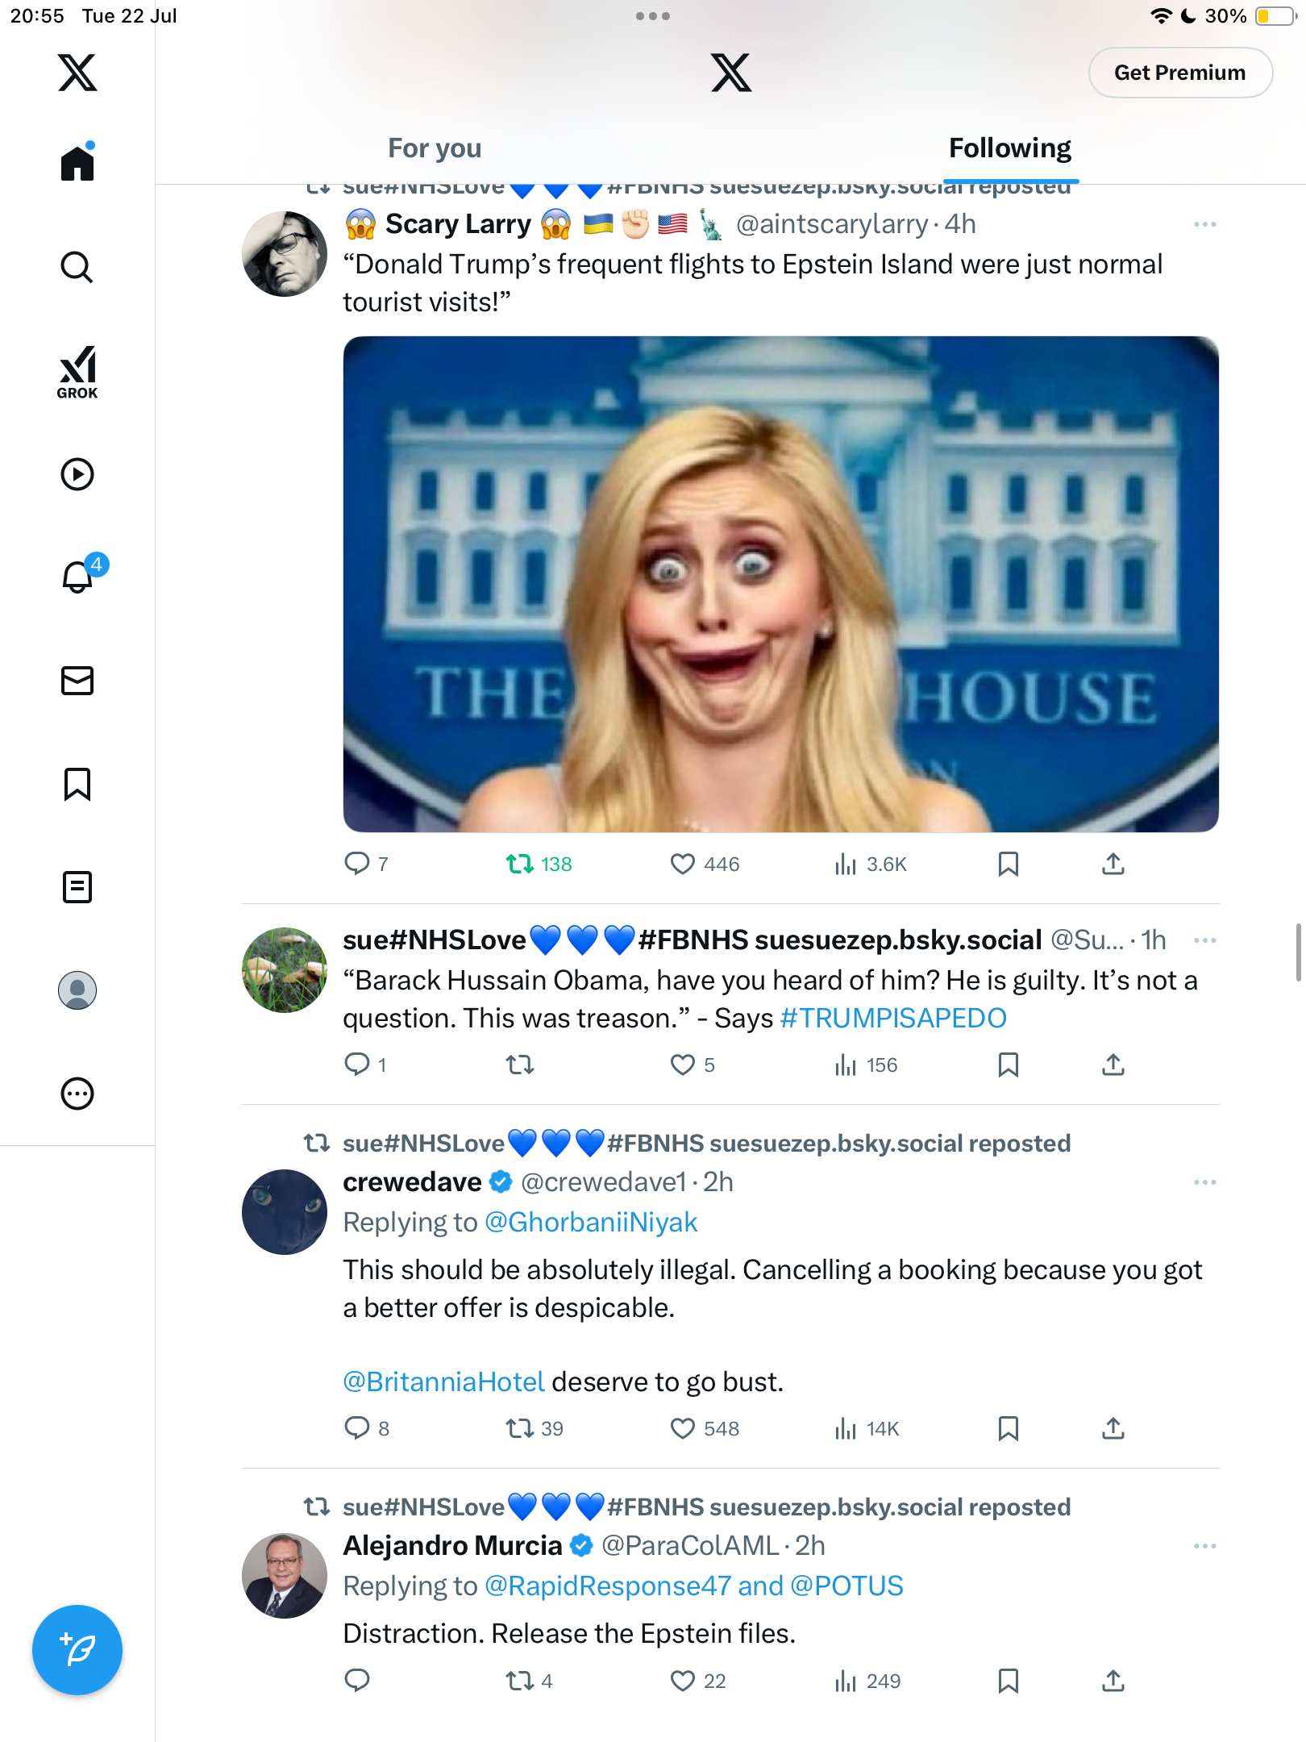The image size is (1306, 1742).
Task: Open Bookmarks from the sidebar
Action: pyautogui.click(x=77, y=784)
